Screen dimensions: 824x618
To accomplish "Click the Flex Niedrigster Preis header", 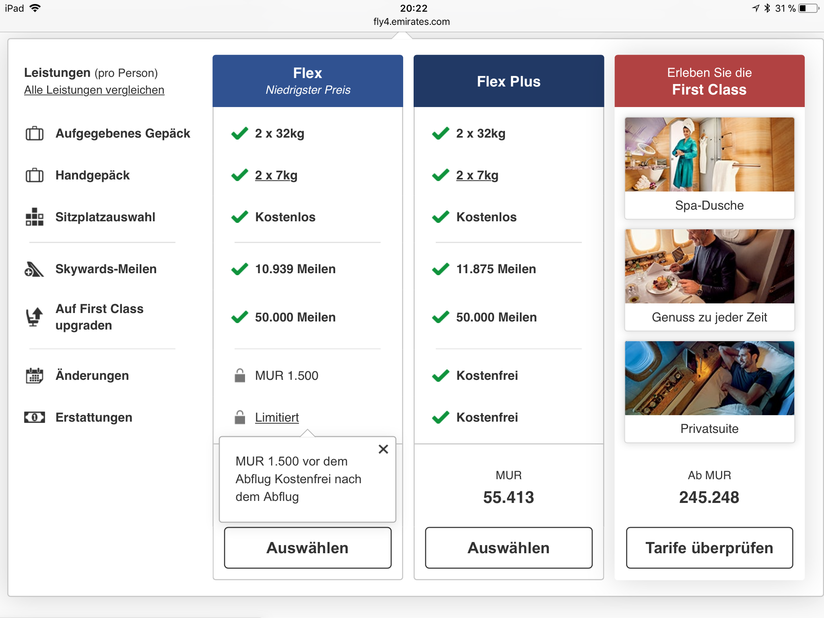I will tap(307, 81).
